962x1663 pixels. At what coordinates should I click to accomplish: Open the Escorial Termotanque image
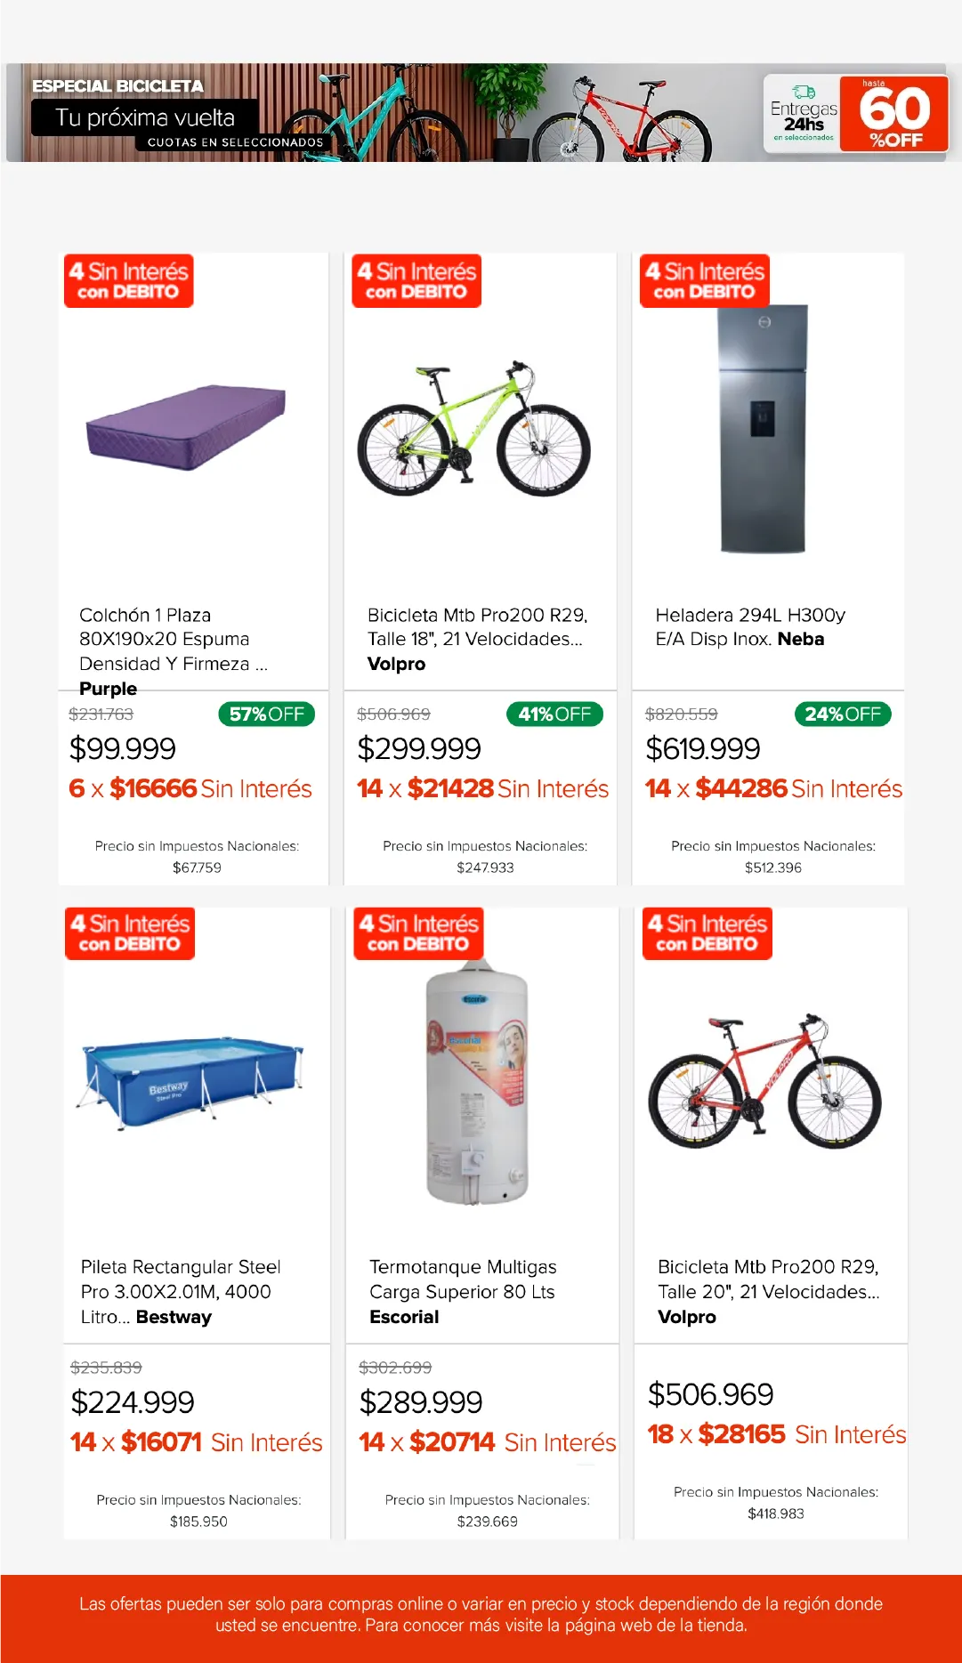click(x=477, y=1083)
